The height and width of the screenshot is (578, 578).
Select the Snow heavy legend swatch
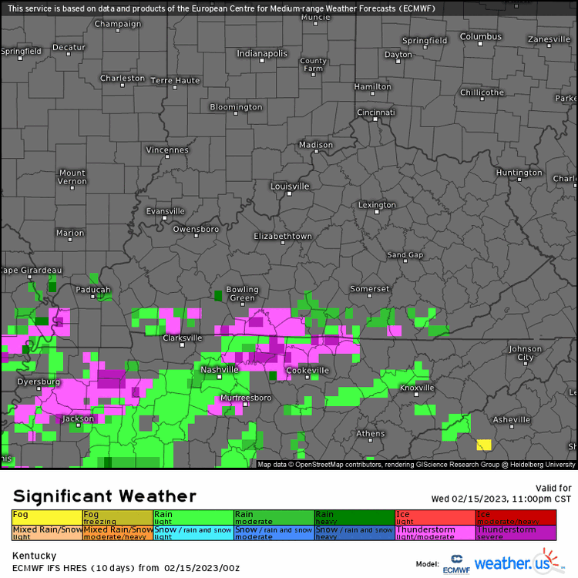[x=355, y=533]
